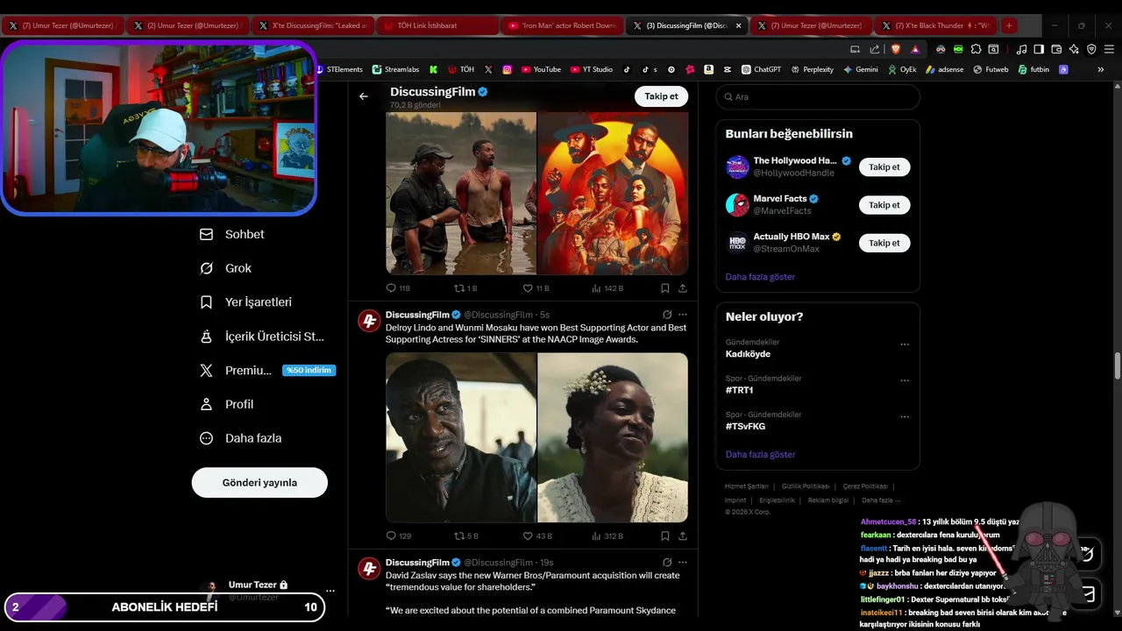Open Hizmet Şartları footer link
The width and height of the screenshot is (1122, 631).
[x=747, y=486]
